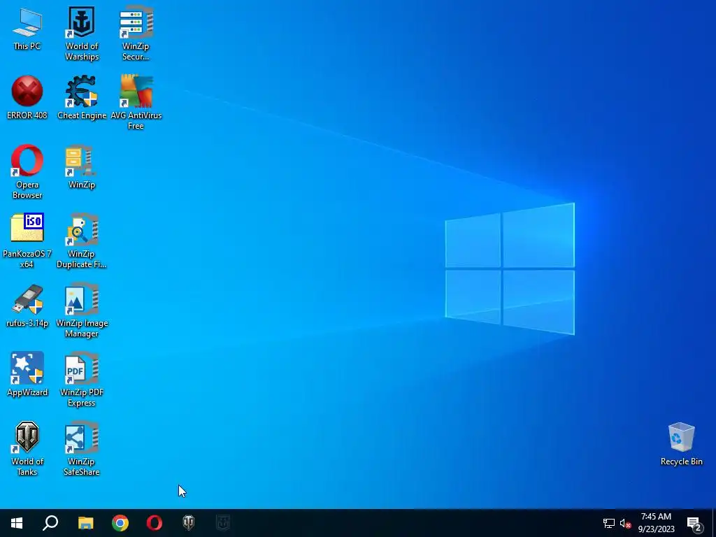Click the Show desktop sliver at taskbar end

(x=714, y=523)
